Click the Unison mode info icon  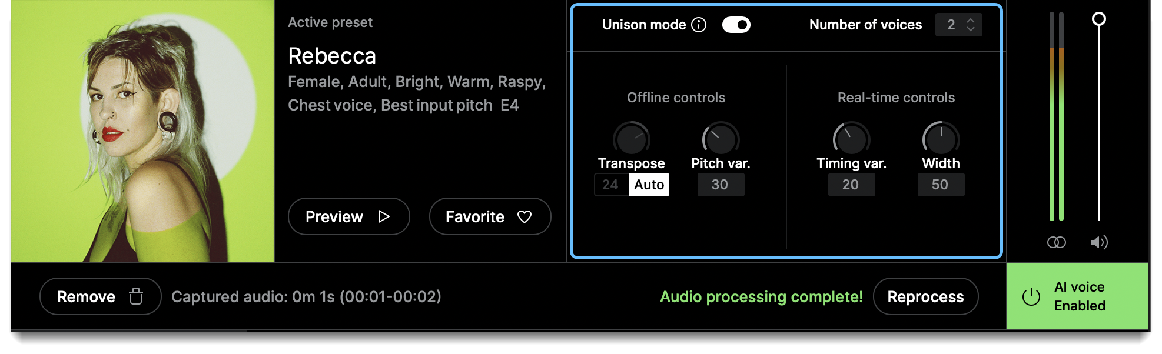tap(699, 25)
